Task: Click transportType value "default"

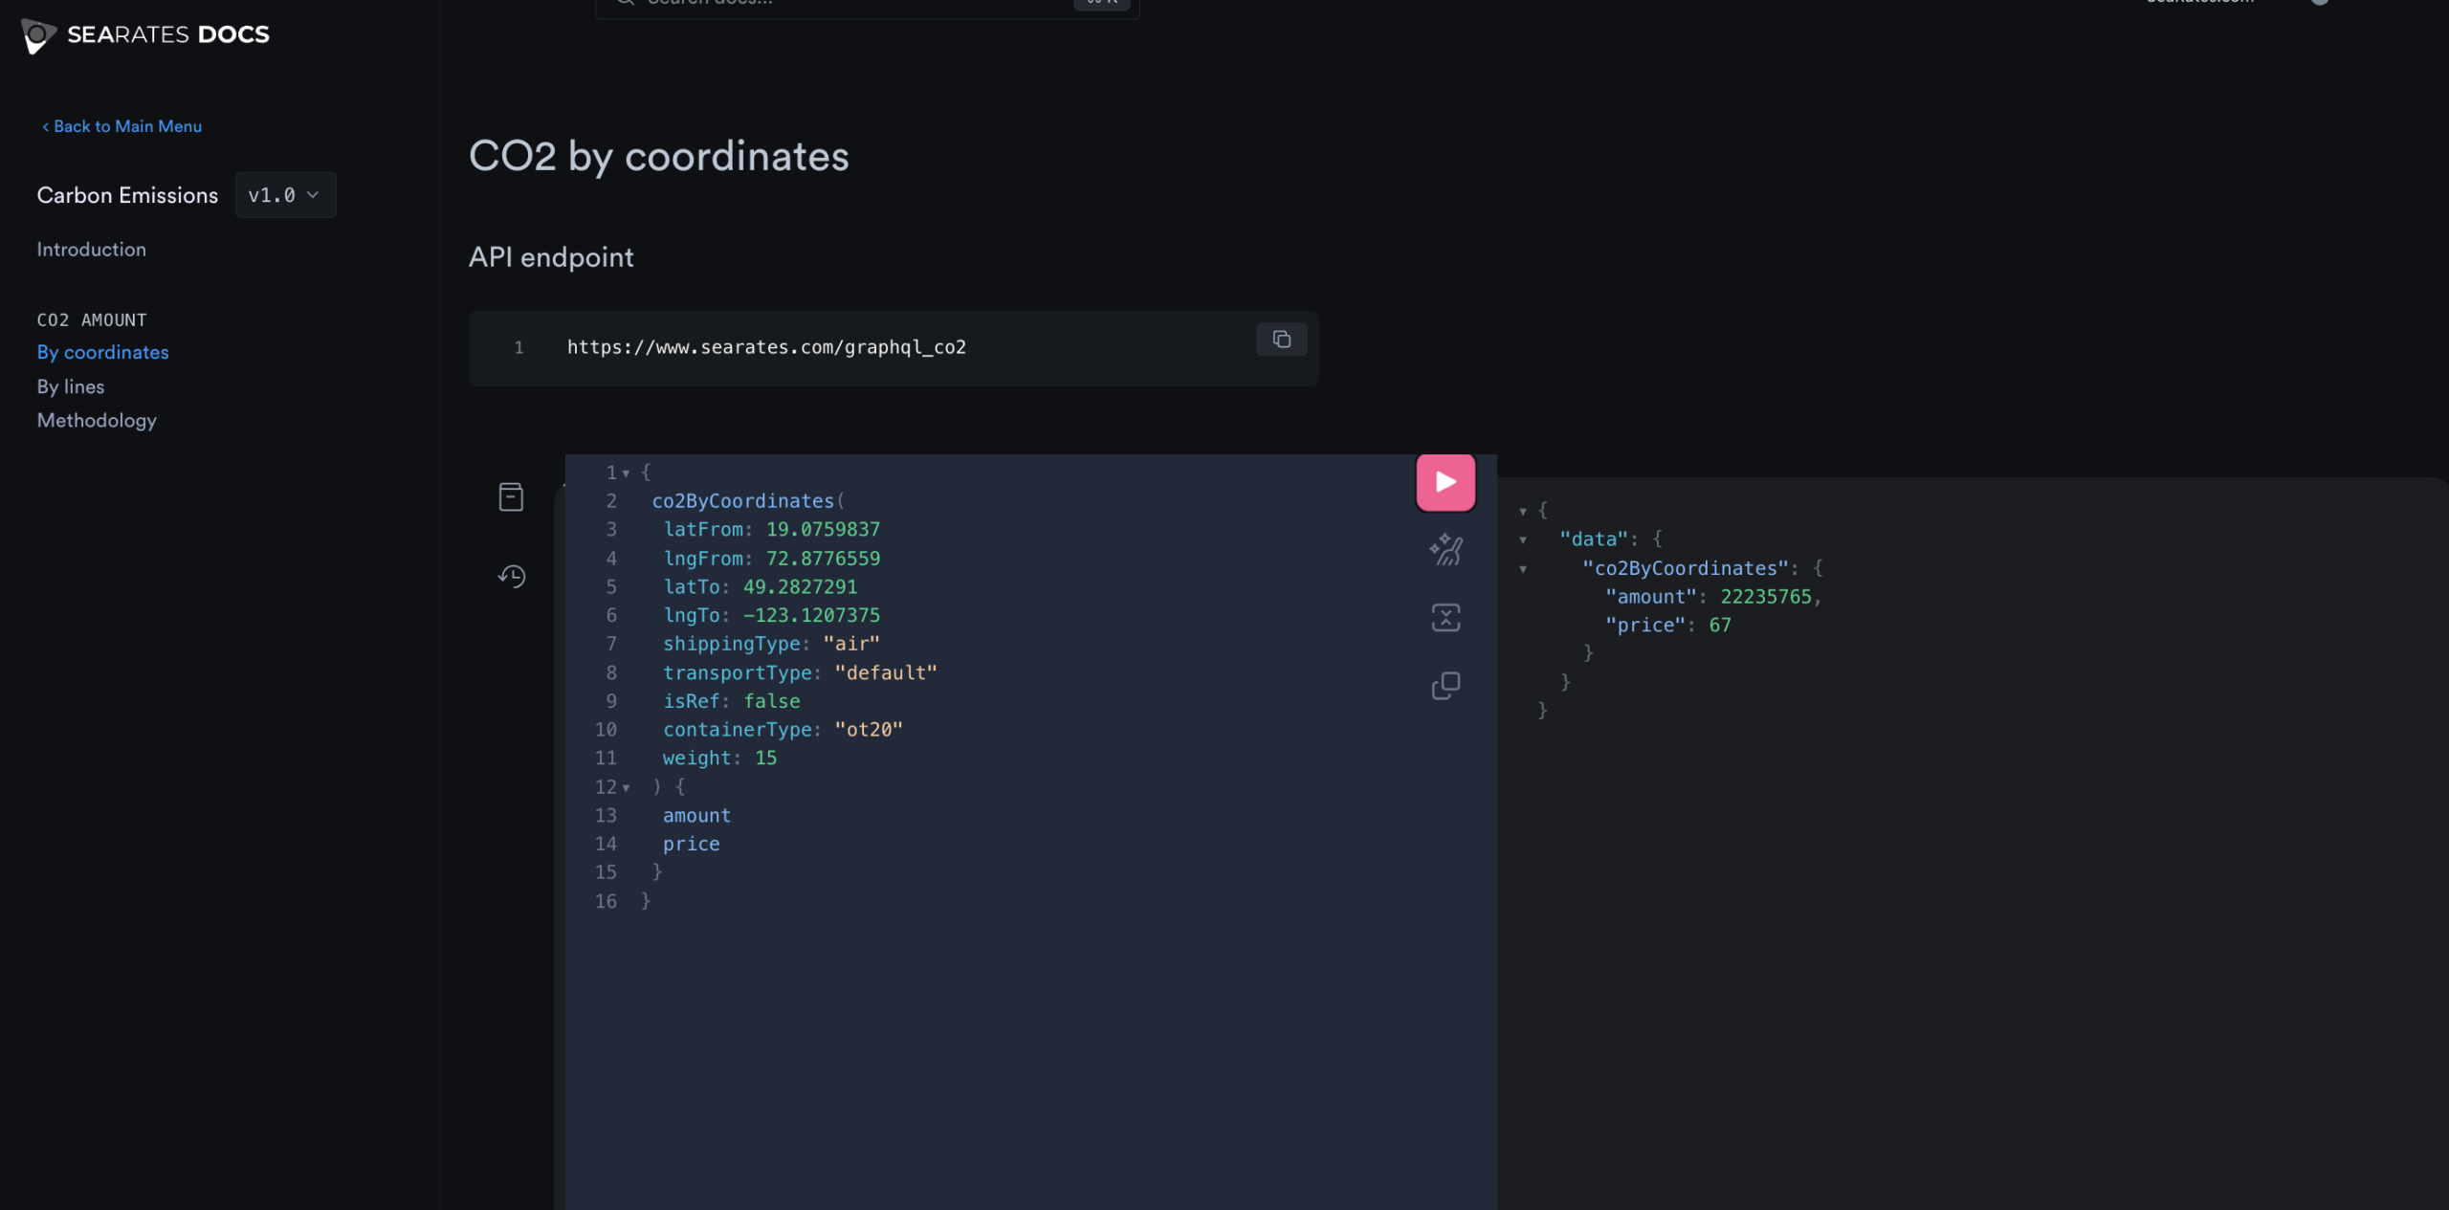Action: 886,672
